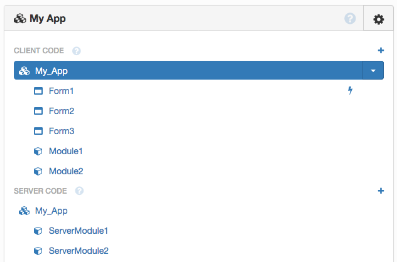The image size is (397, 262).
Task: Click the help icon next to Server Code
Action: (79, 191)
